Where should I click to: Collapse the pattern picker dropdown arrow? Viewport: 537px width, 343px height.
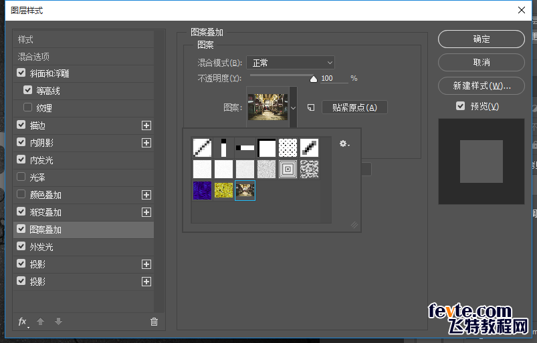coord(293,108)
